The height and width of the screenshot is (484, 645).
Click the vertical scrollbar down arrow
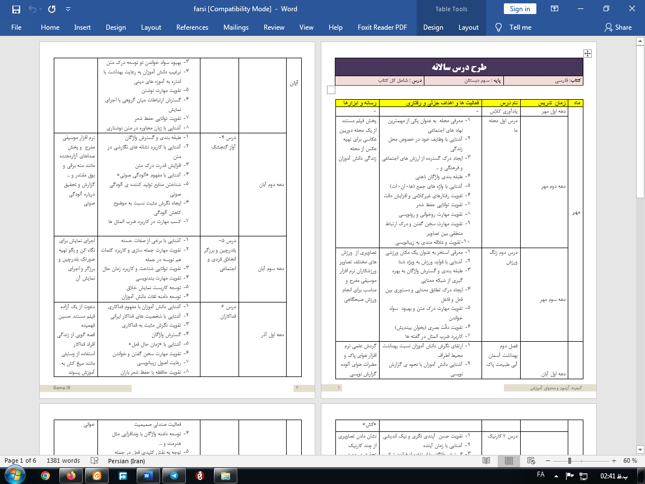(x=640, y=449)
